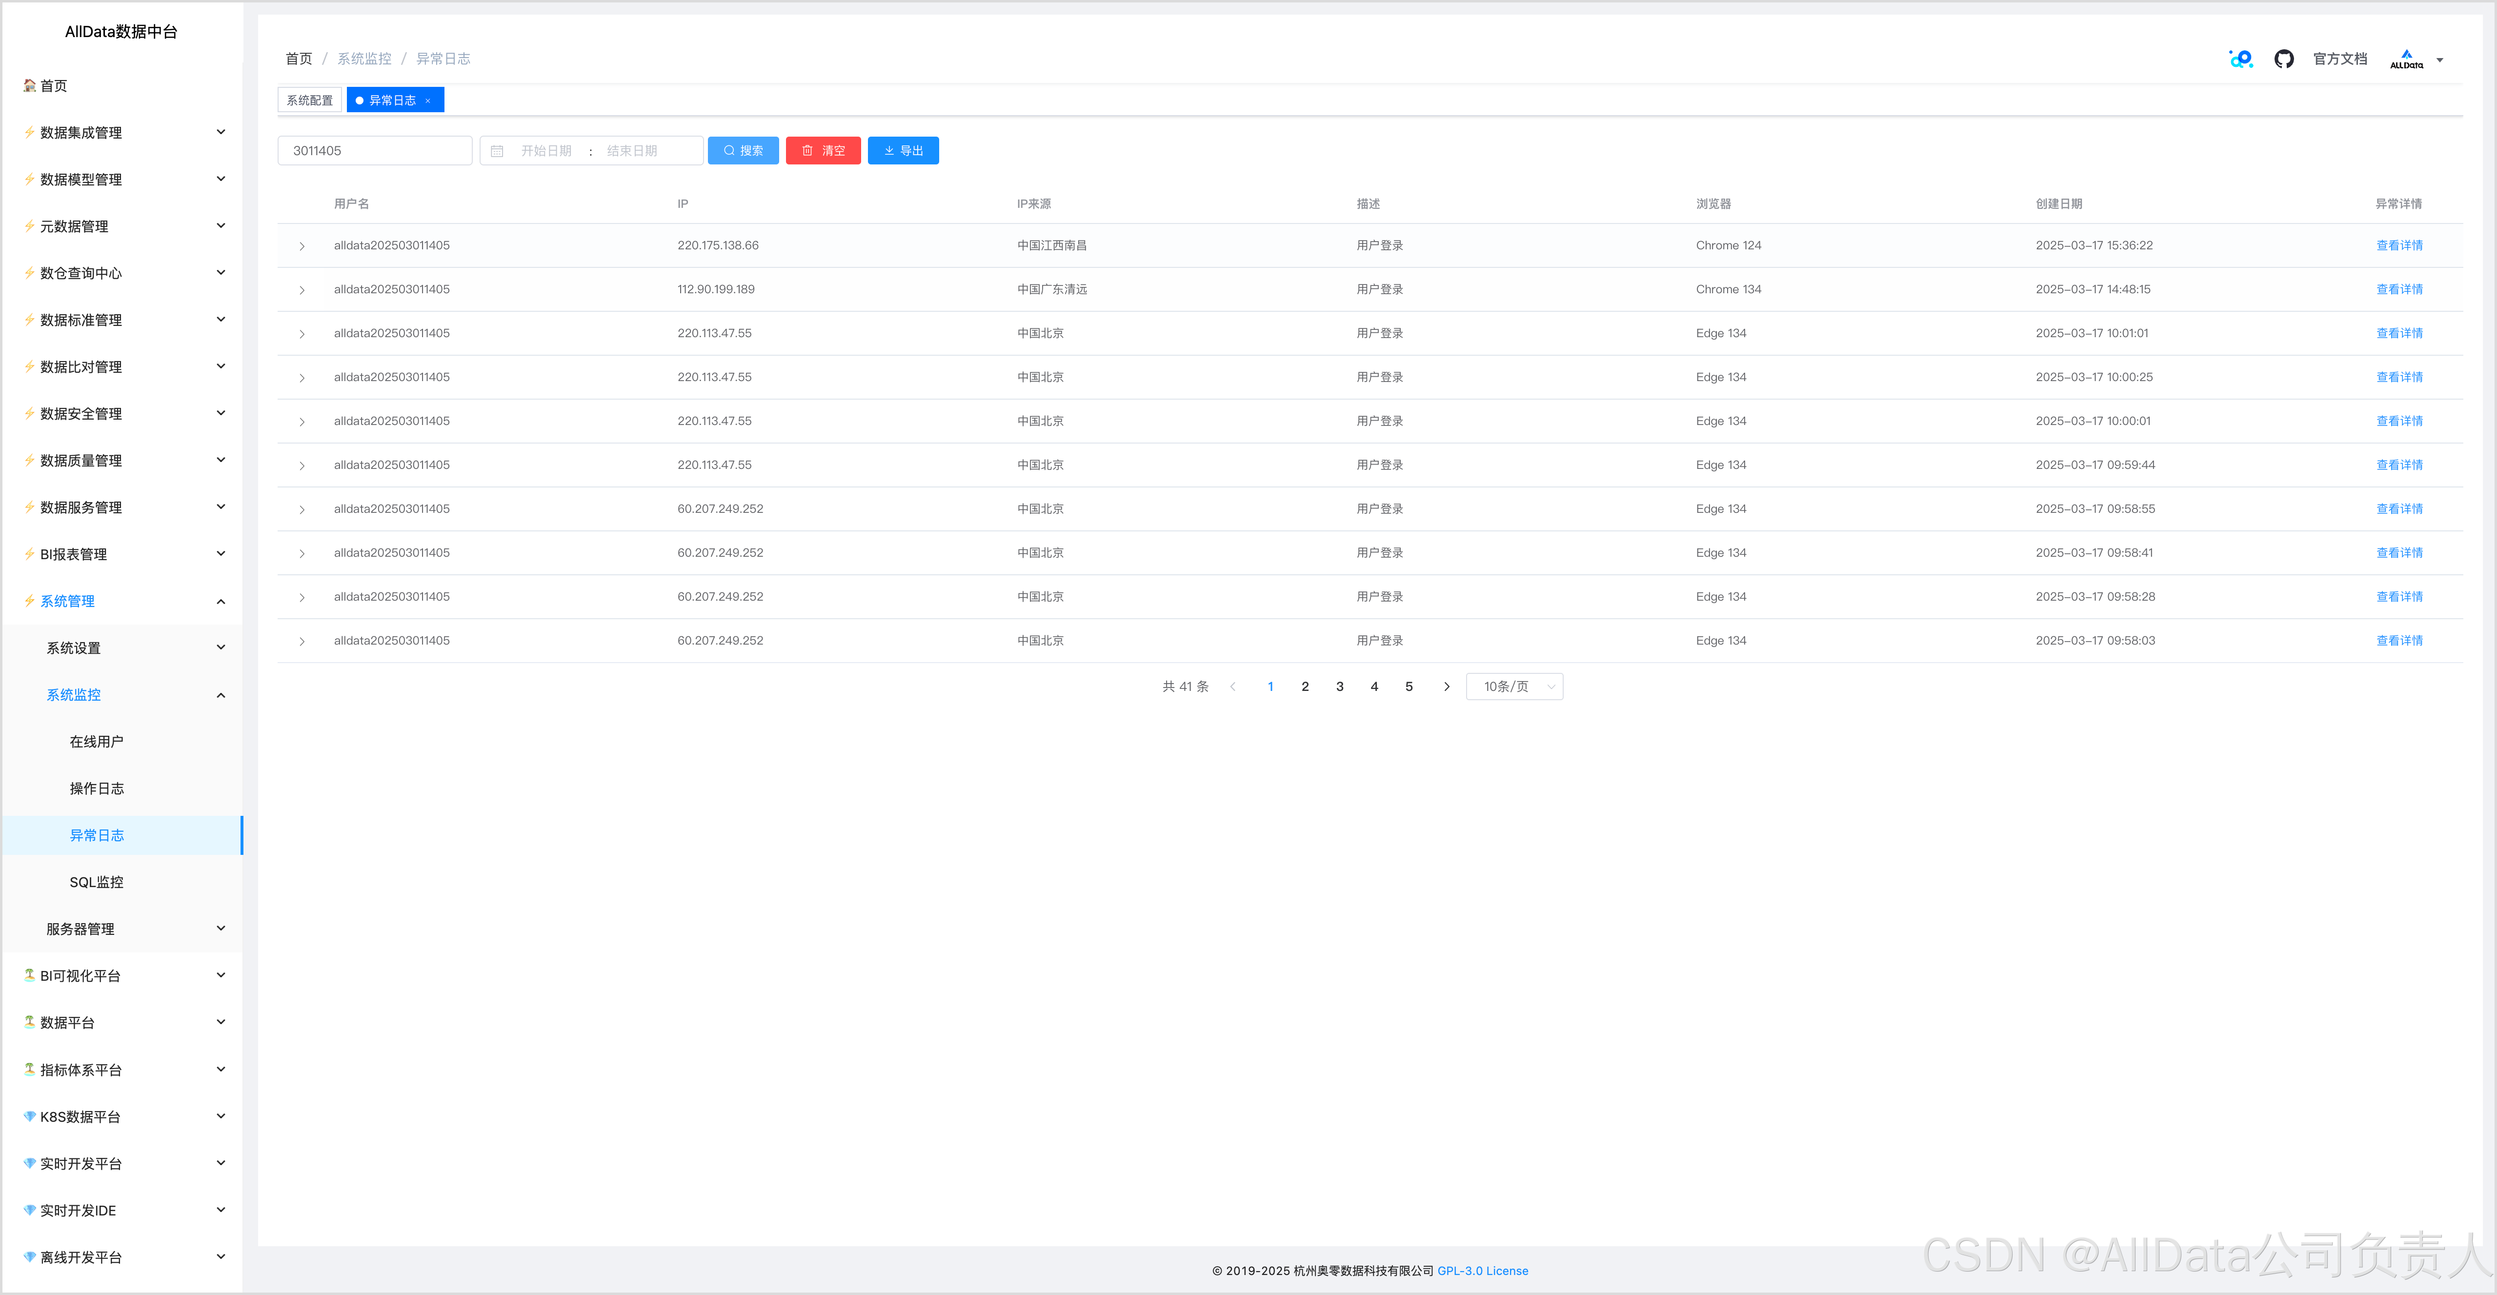
Task: Expand the first log row with Chrome 124
Action: 302,246
